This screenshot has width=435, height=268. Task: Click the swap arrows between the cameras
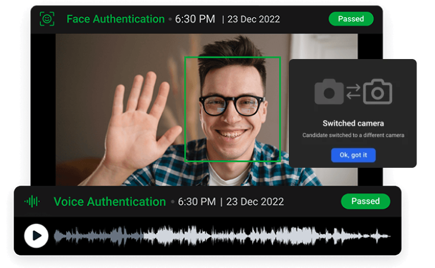coord(353,91)
